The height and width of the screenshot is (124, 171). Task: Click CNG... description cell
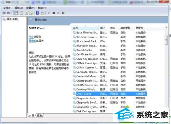(104, 59)
